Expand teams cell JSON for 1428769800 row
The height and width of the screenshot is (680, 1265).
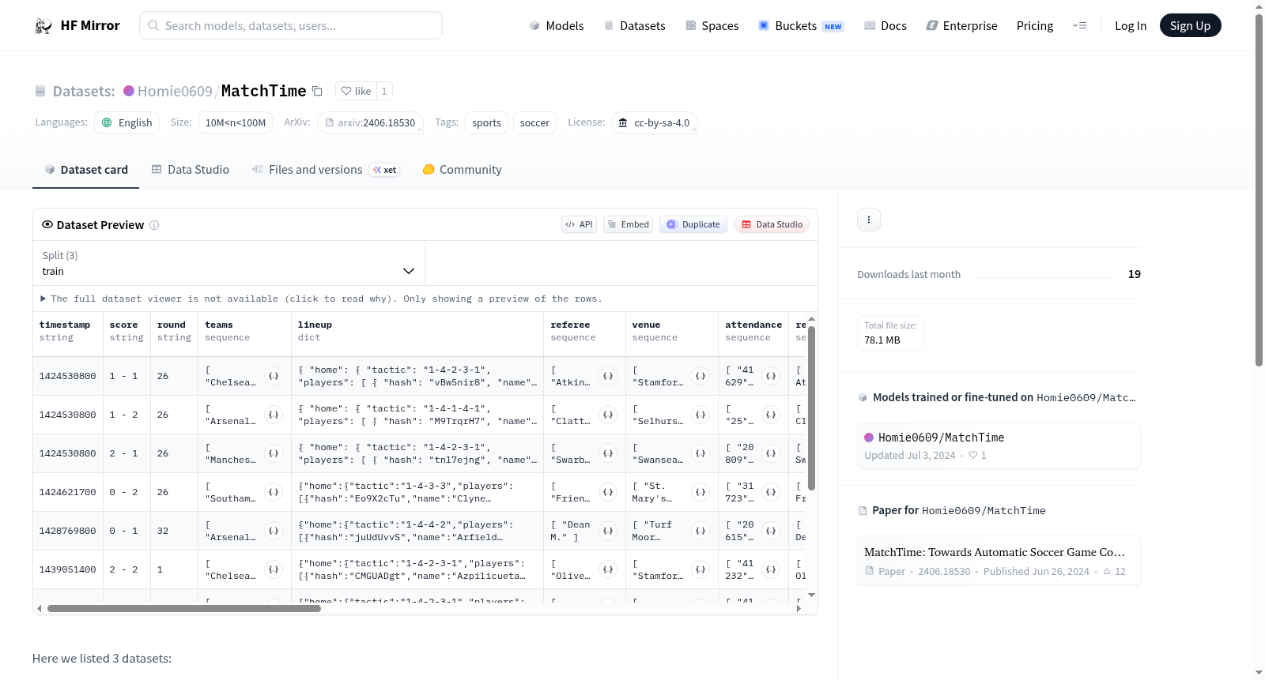click(274, 531)
